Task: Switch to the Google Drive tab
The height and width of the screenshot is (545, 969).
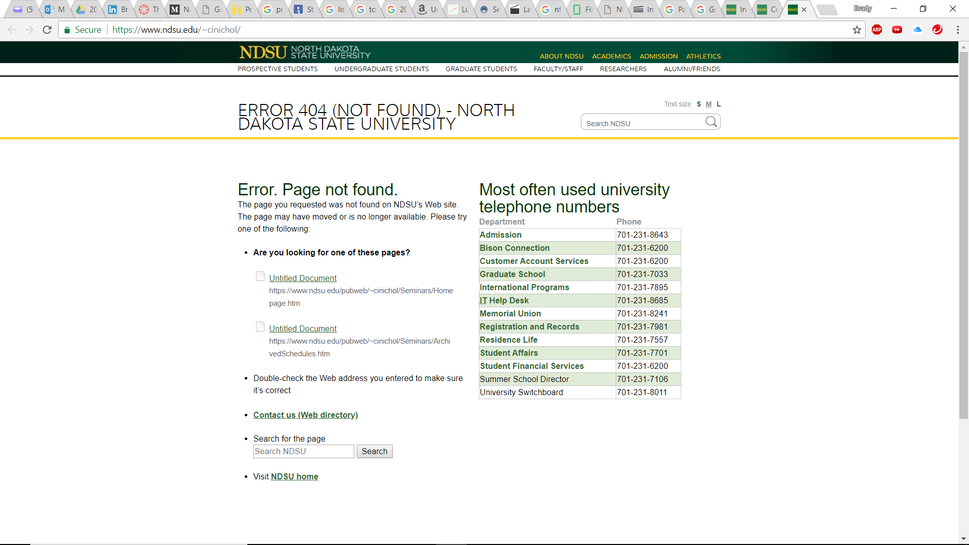Action: [x=86, y=10]
